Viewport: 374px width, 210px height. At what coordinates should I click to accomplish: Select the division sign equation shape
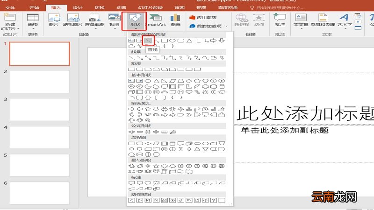(x=156, y=132)
